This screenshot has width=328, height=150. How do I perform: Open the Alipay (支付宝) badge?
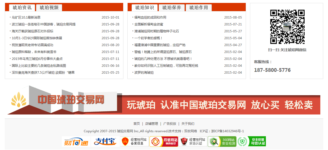pyautogui.click(x=105, y=142)
